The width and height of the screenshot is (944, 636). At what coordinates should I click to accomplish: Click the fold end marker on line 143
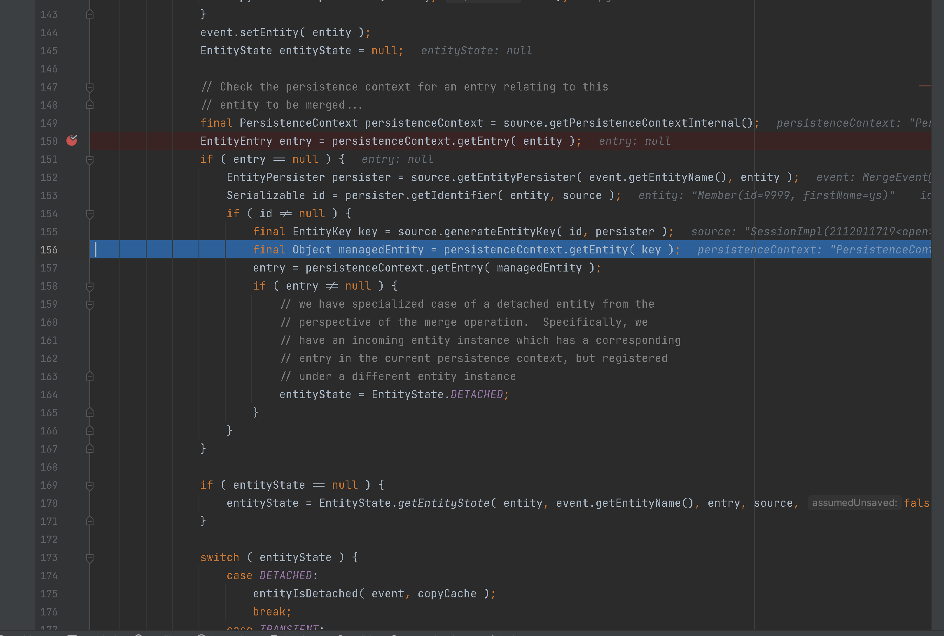click(x=89, y=14)
